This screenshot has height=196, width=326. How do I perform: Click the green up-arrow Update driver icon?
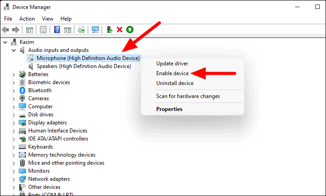point(130,30)
